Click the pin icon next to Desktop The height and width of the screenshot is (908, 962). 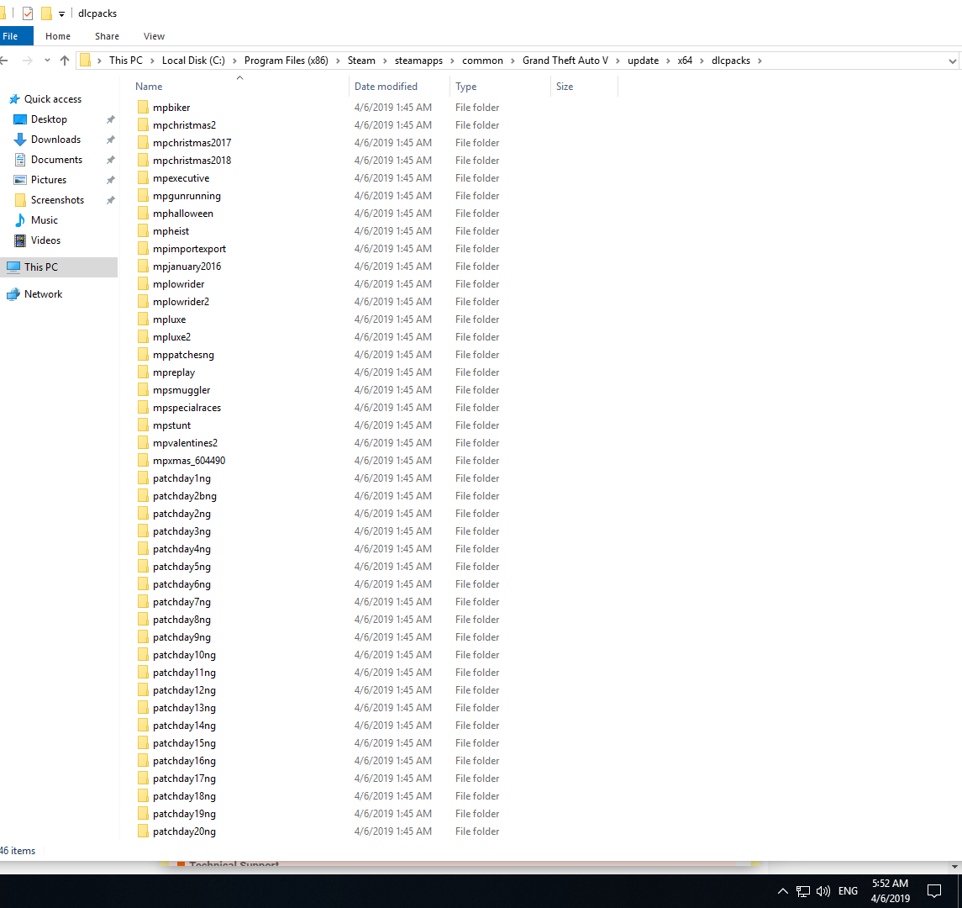click(110, 119)
